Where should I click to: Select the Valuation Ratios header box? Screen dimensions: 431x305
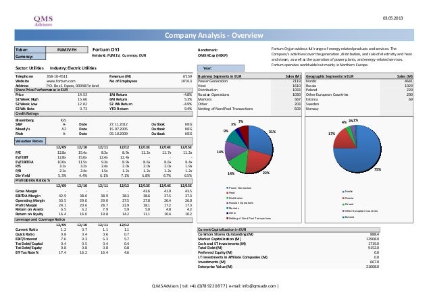coord(30,141)
